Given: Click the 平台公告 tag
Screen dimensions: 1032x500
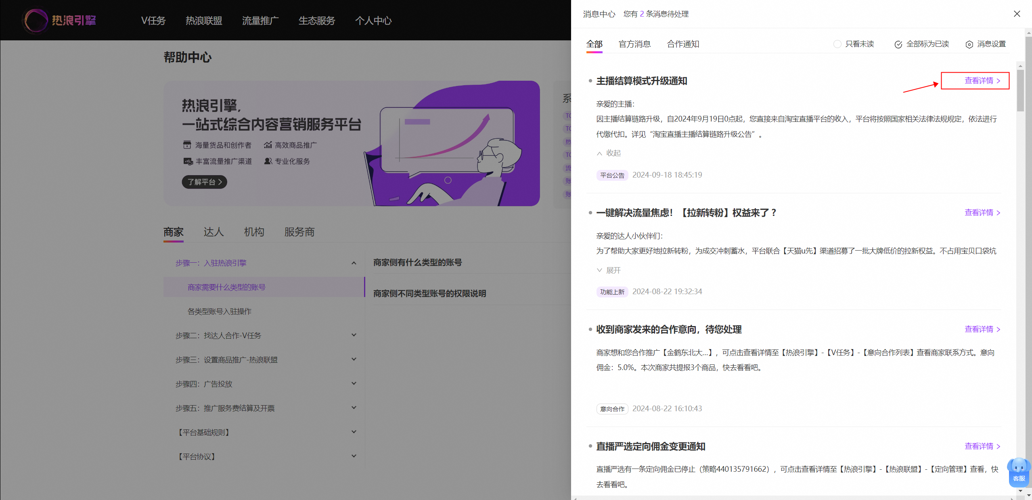Looking at the screenshot, I should (612, 176).
